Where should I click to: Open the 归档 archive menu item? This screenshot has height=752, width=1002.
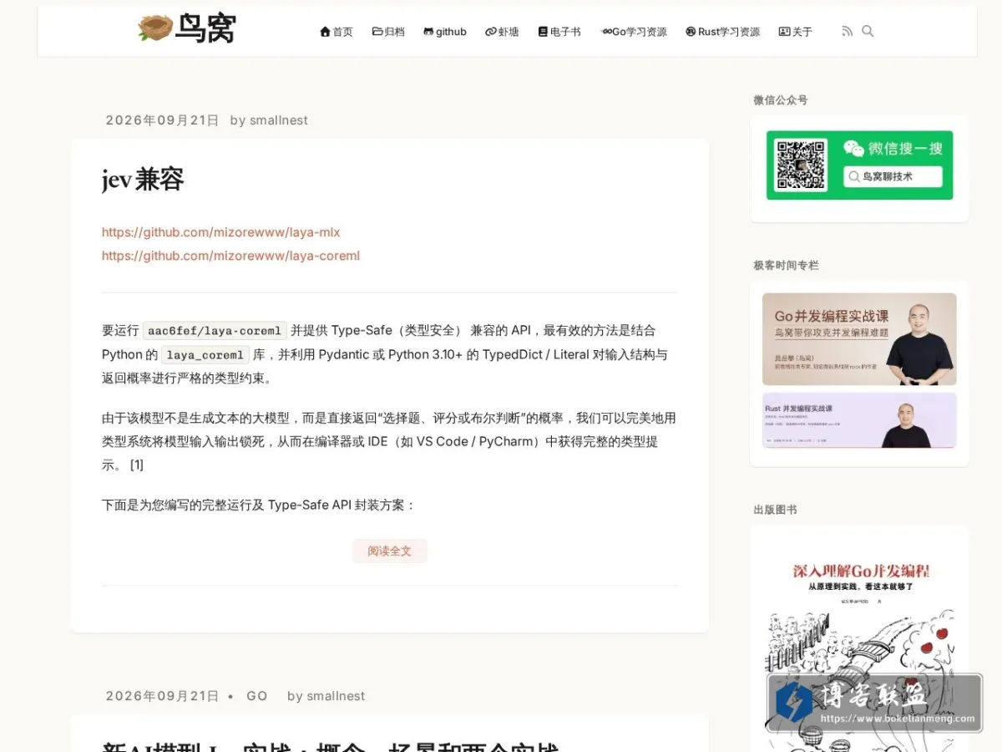point(388,32)
